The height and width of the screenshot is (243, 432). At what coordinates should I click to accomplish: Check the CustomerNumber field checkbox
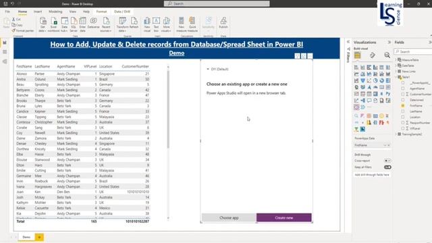[403, 94]
